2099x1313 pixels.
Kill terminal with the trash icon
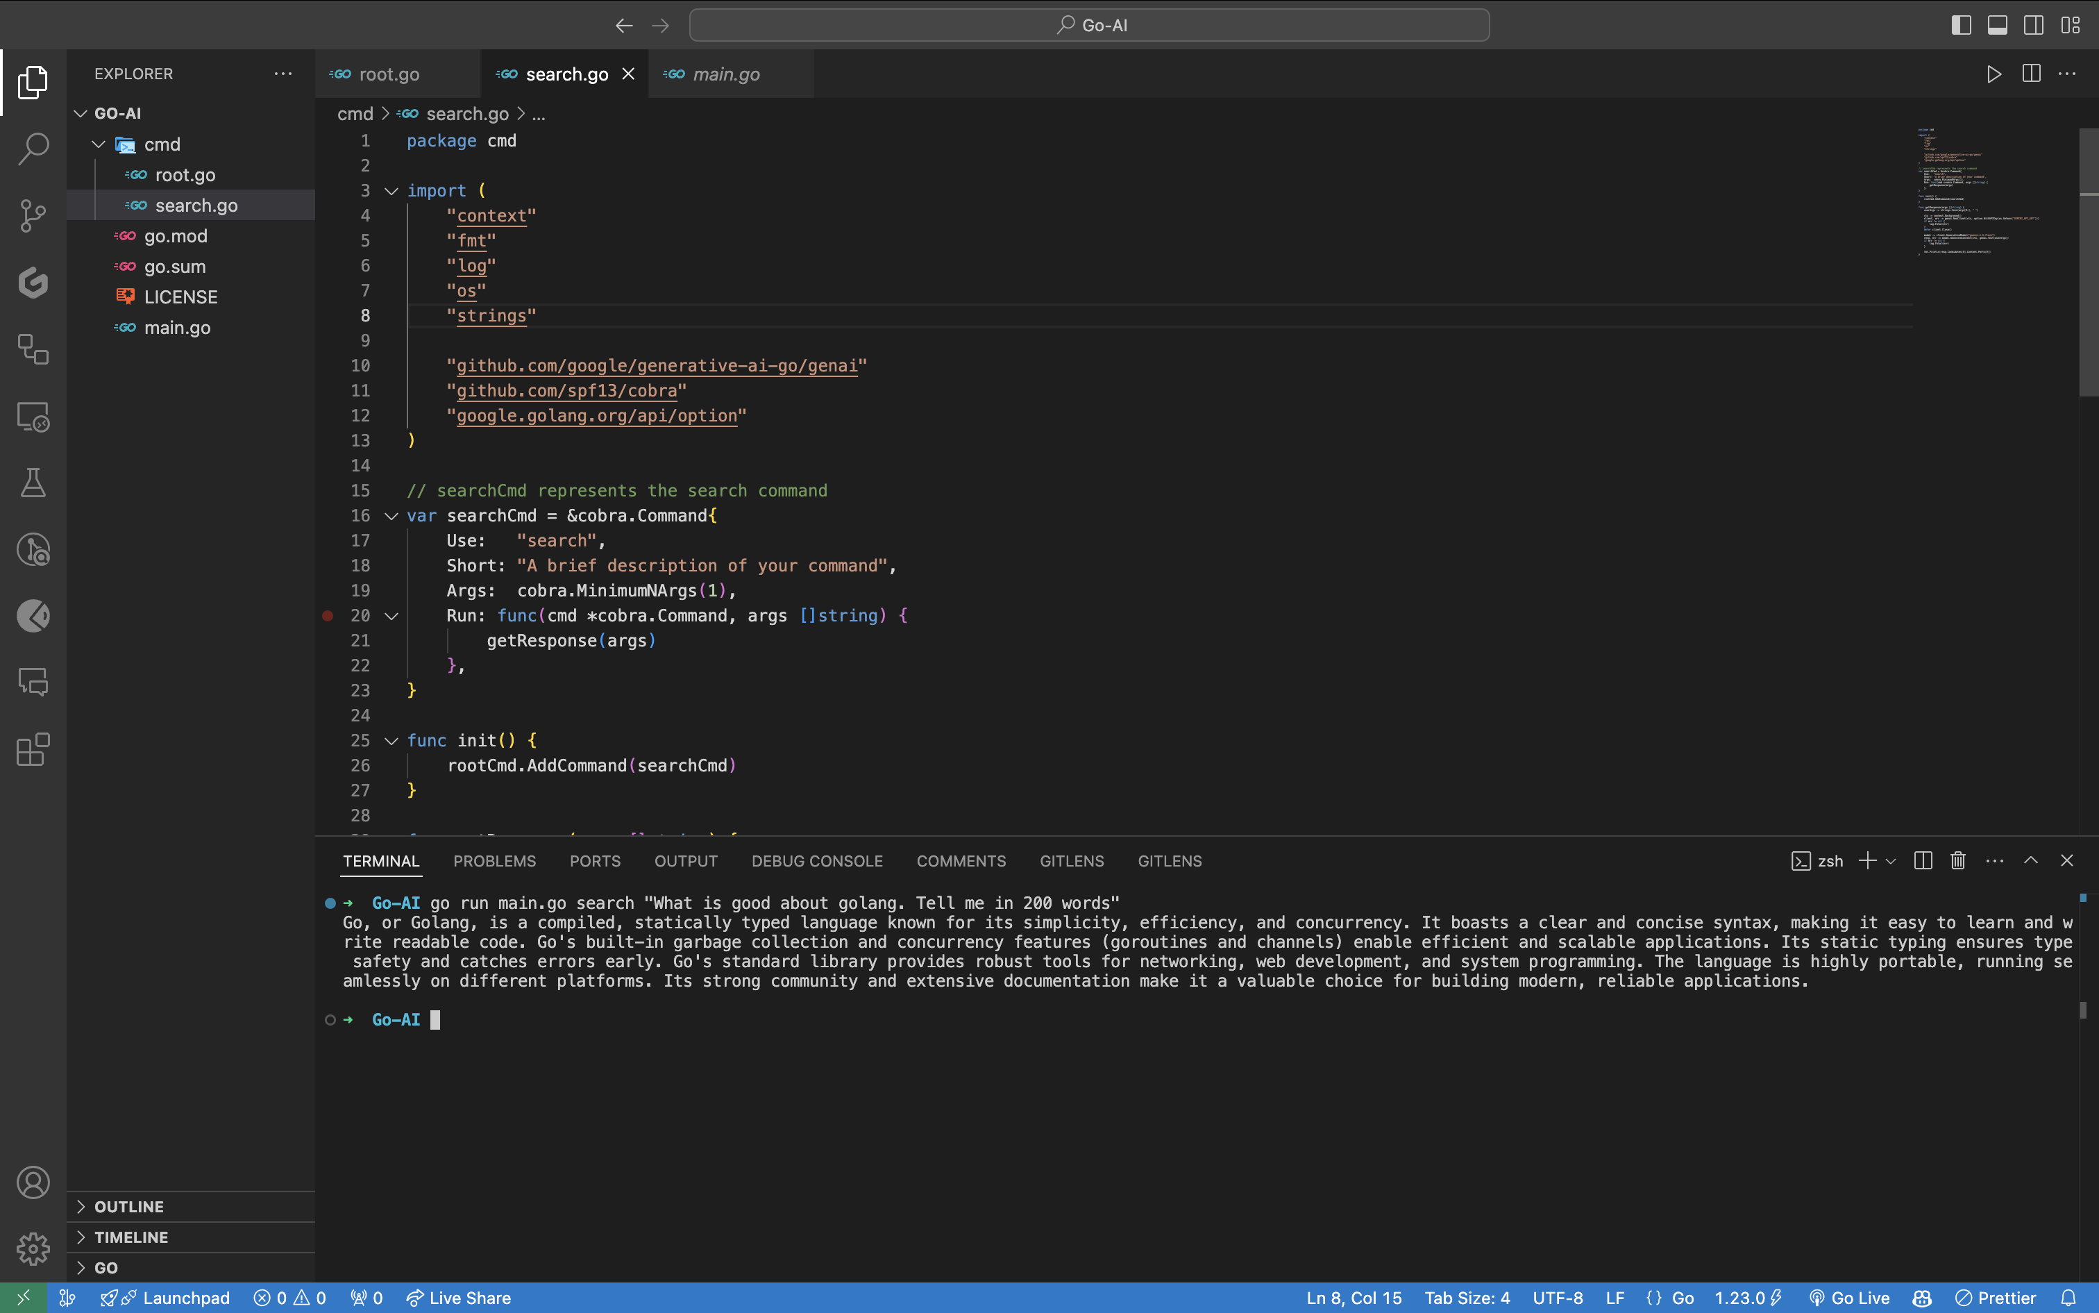(1957, 860)
